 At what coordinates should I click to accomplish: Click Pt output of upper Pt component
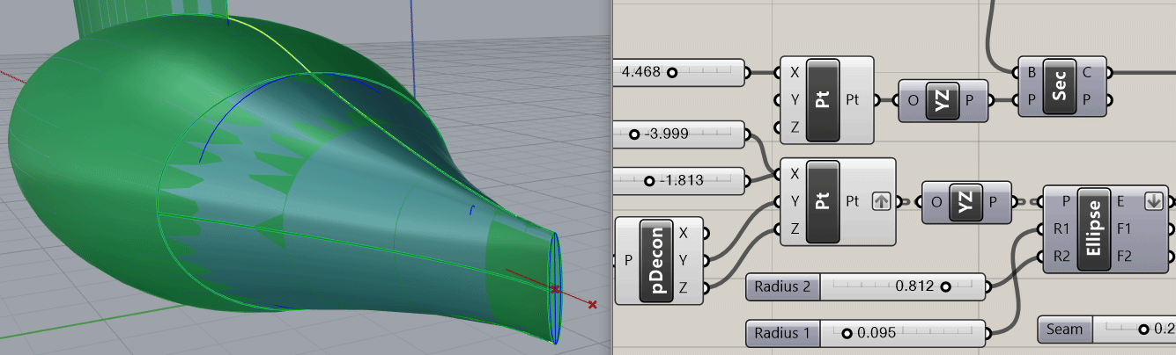point(853,100)
